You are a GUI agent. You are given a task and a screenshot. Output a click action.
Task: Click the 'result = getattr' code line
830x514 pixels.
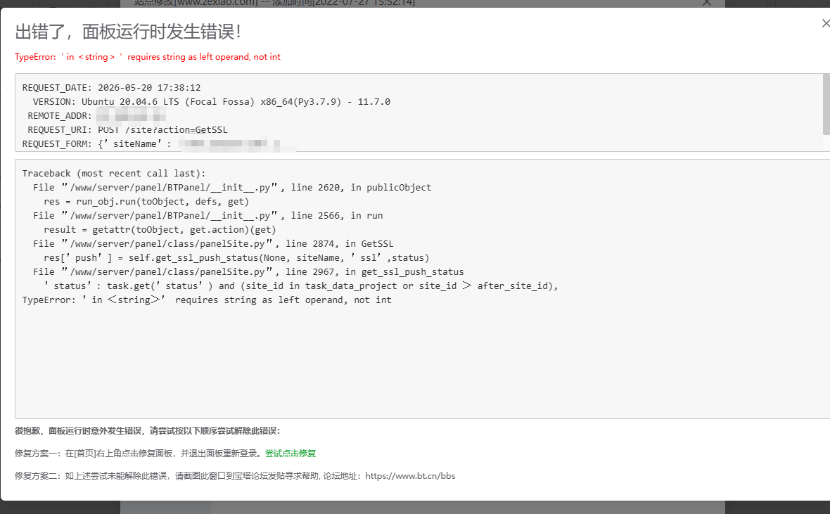point(160,229)
